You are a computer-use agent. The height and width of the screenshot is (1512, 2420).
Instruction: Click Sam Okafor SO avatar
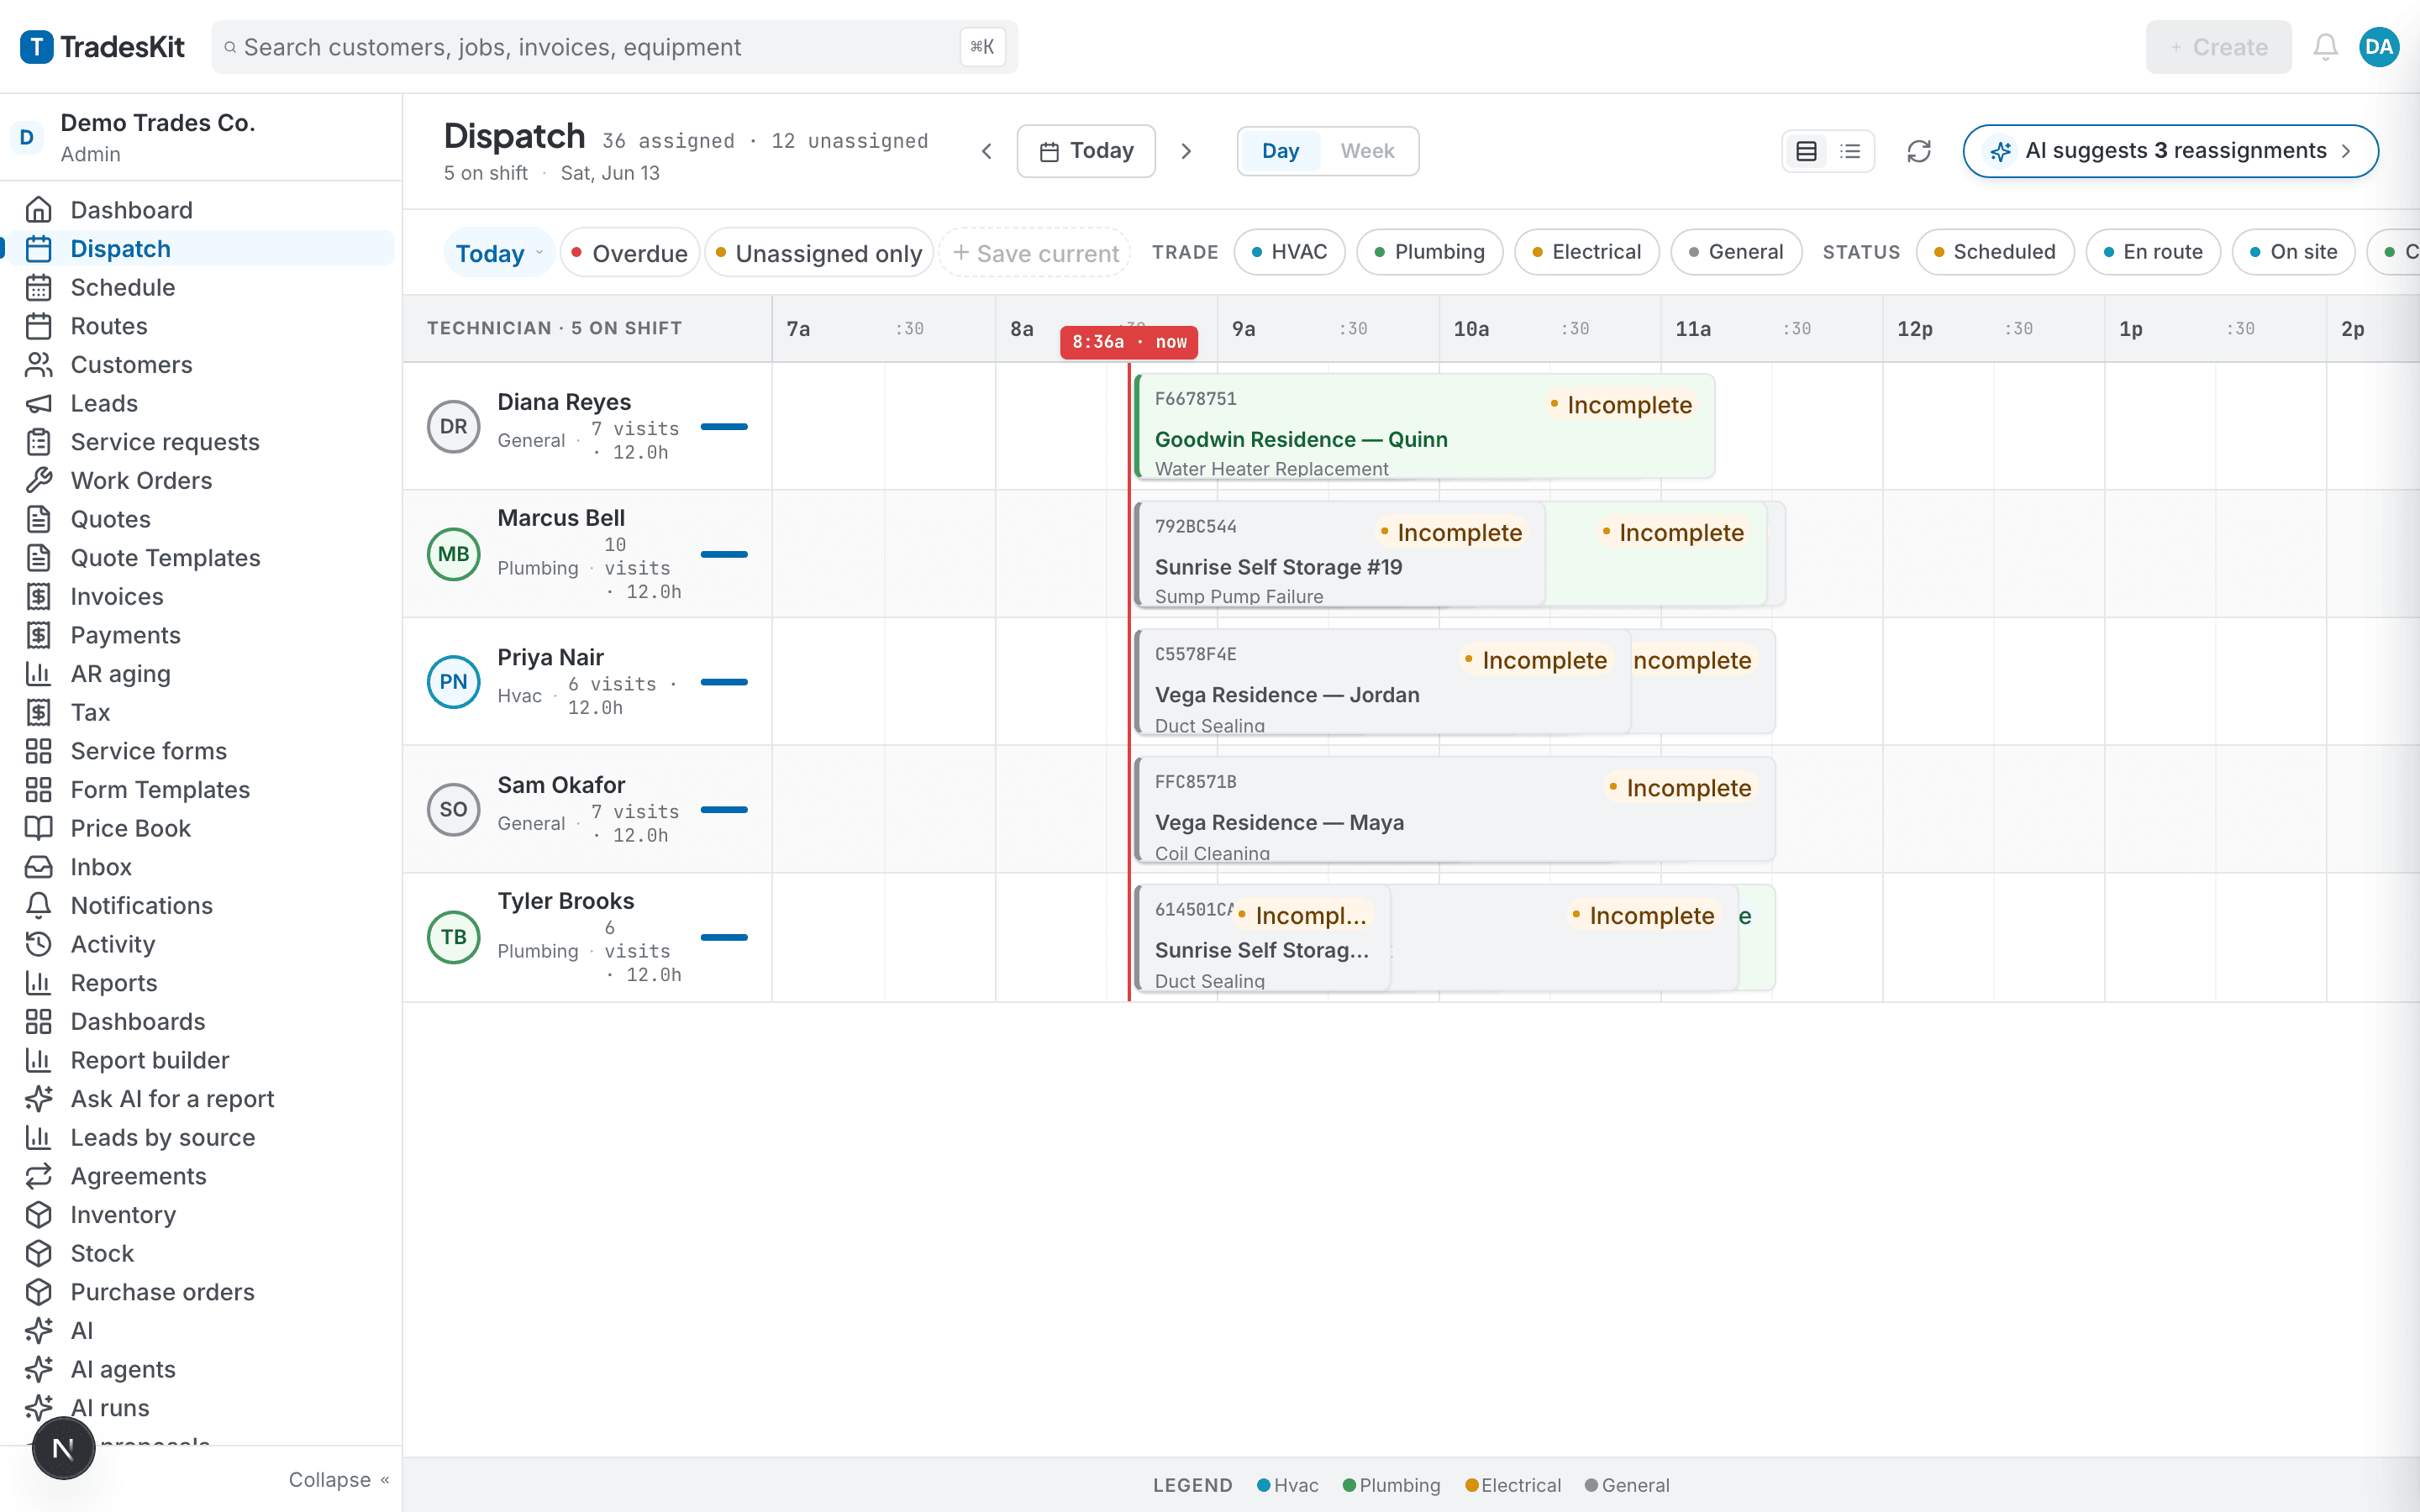(x=454, y=810)
